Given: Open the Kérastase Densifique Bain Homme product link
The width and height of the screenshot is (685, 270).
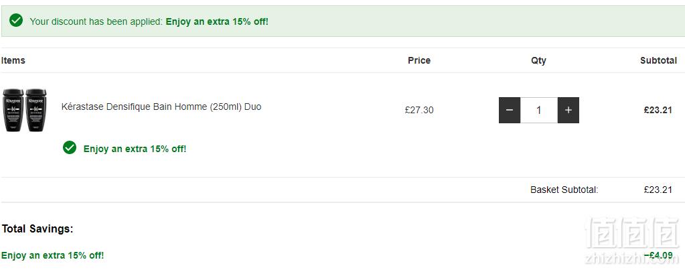Looking at the screenshot, I should coord(161,107).
